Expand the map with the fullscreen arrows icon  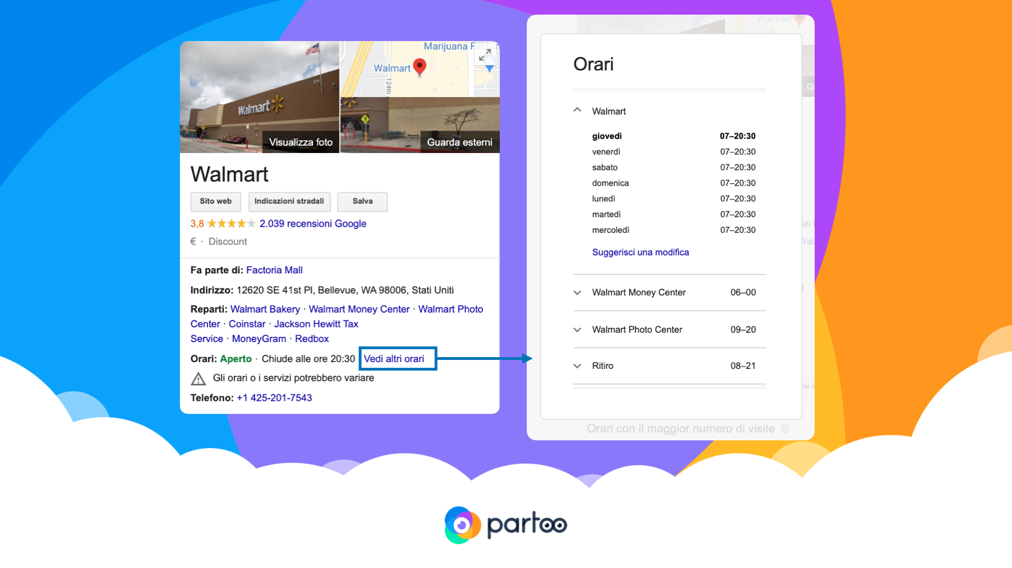[x=485, y=55]
